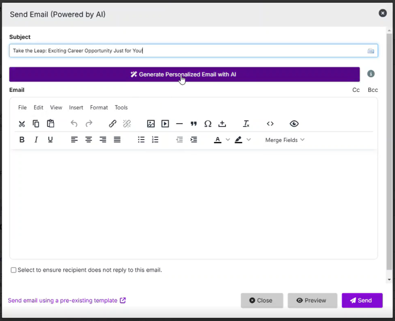Redo the last edit

click(88, 124)
